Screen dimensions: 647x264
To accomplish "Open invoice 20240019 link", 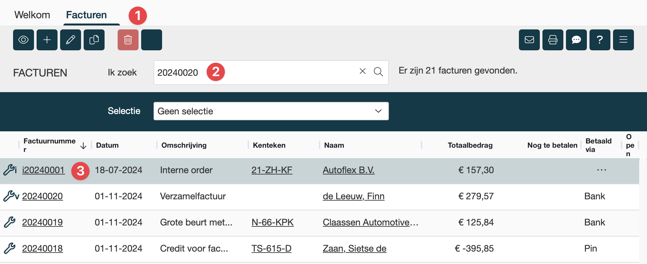I will pyautogui.click(x=42, y=223).
